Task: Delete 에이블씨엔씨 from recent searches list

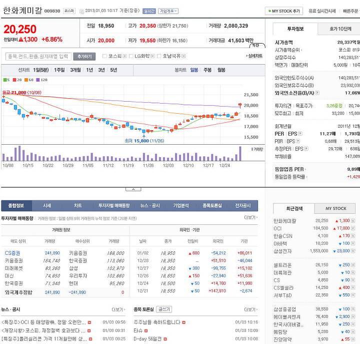Action: click(353, 316)
